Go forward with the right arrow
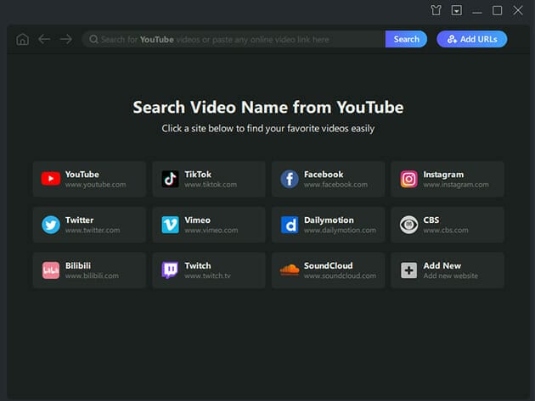Image resolution: width=535 pixels, height=401 pixels. [65, 39]
